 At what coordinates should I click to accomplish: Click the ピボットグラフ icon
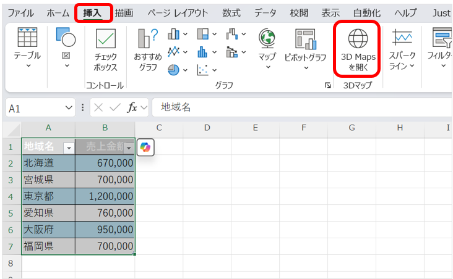pos(306,39)
